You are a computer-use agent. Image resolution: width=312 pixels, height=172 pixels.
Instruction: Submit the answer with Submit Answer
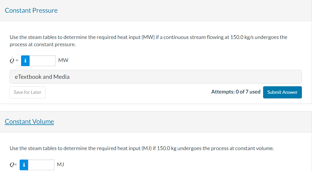(x=282, y=92)
